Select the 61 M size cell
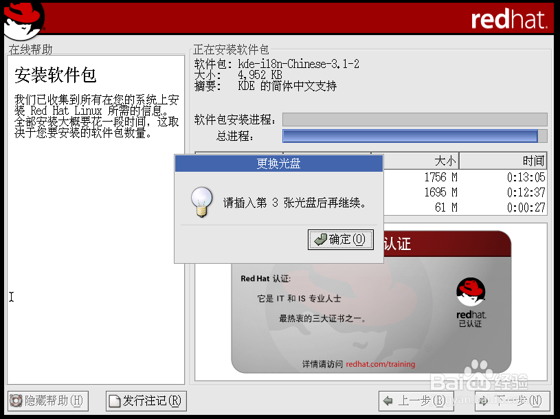 [446, 207]
